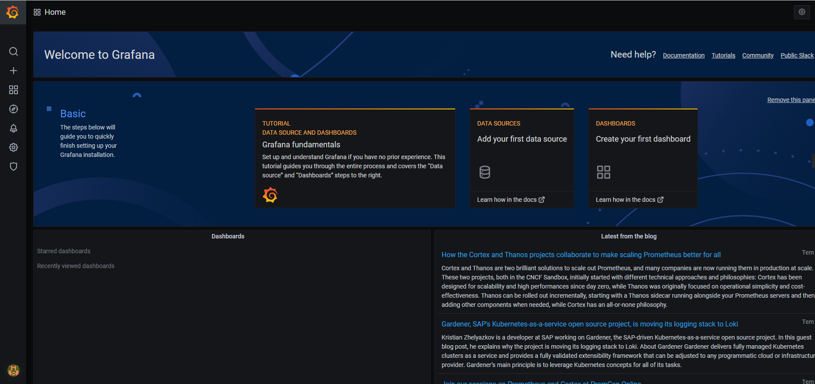This screenshot has height=384, width=815.
Task: Open the Server Admin shield icon
Action: coord(14,167)
